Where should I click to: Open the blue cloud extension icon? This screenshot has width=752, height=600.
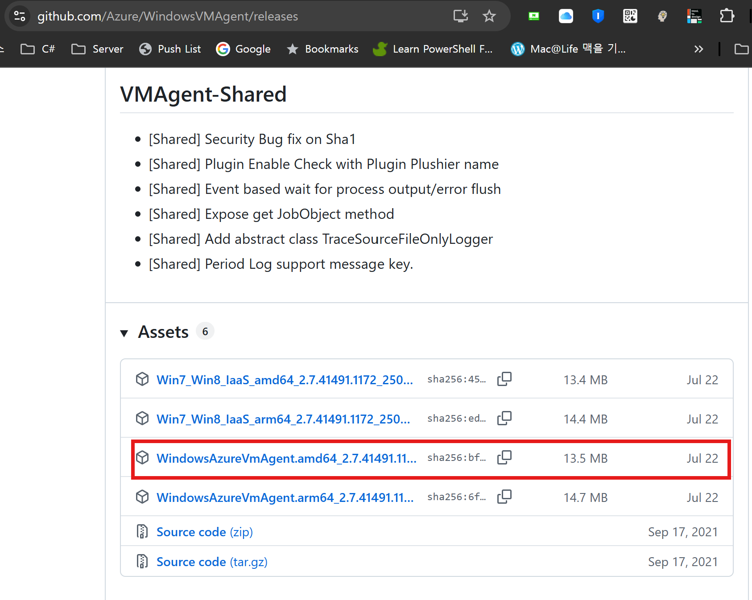566,16
